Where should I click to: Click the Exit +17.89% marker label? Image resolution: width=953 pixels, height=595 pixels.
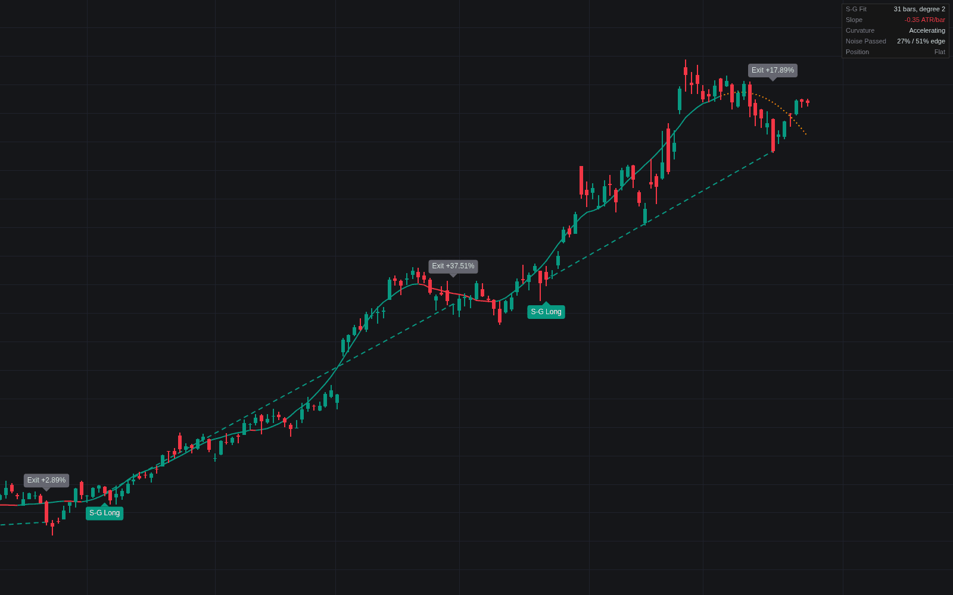[773, 70]
